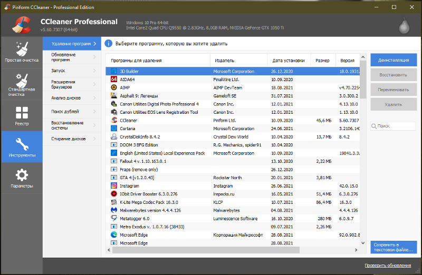
Task: Click the Canon Digital Photo Professional 4 icon
Action: (x=114, y=104)
